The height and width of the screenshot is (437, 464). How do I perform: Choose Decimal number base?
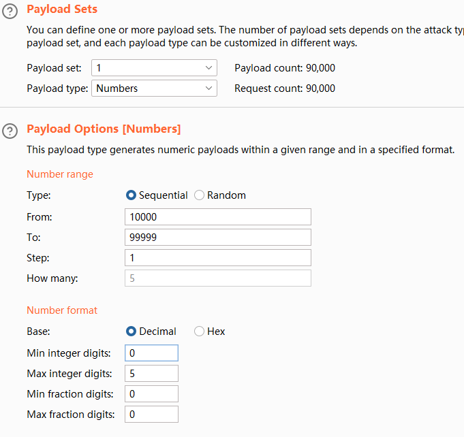tap(132, 331)
